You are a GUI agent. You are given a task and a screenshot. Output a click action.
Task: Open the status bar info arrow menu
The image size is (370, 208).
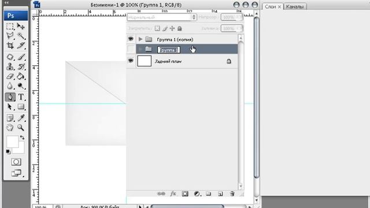click(x=140, y=207)
